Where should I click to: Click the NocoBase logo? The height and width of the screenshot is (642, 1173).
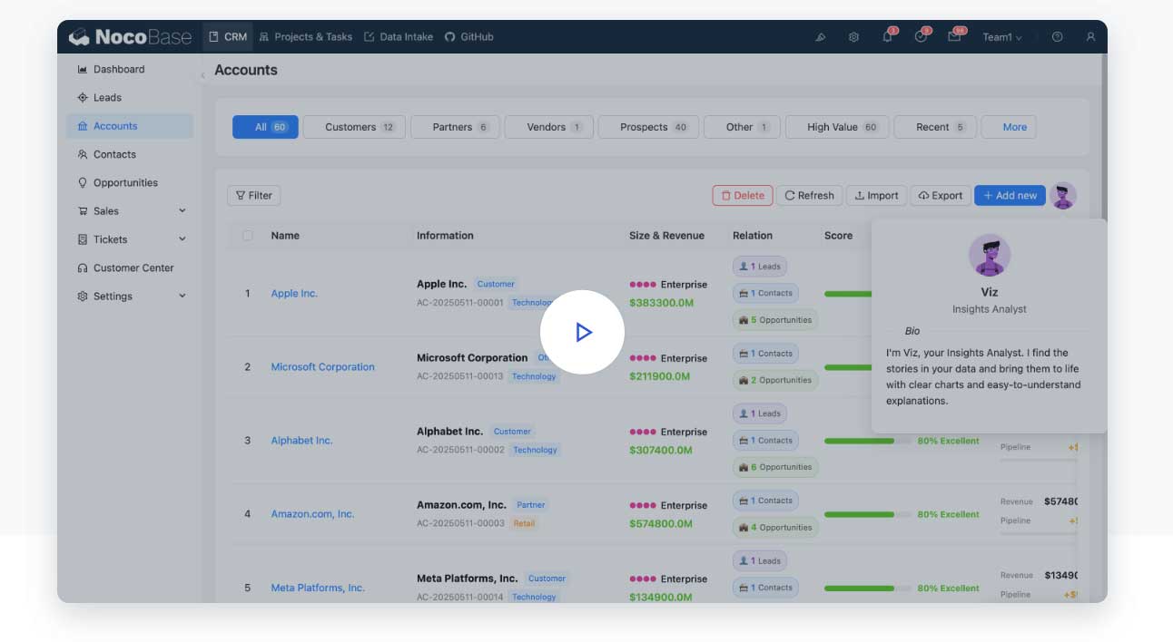coord(130,37)
